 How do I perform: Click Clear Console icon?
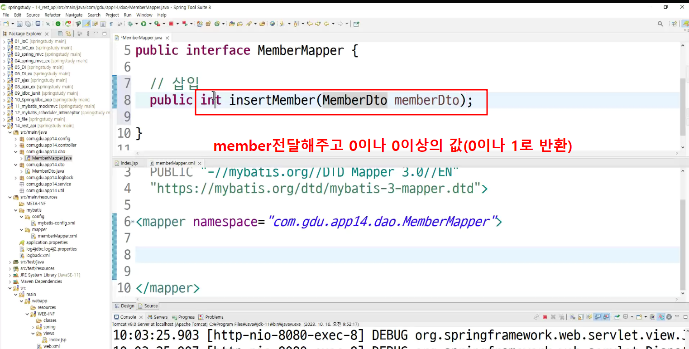pos(573,317)
